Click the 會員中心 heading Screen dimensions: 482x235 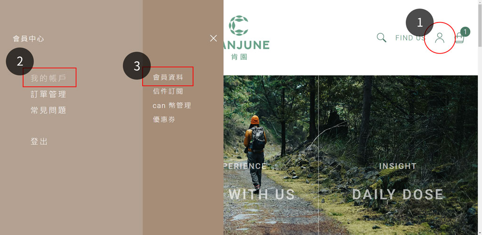coord(28,39)
